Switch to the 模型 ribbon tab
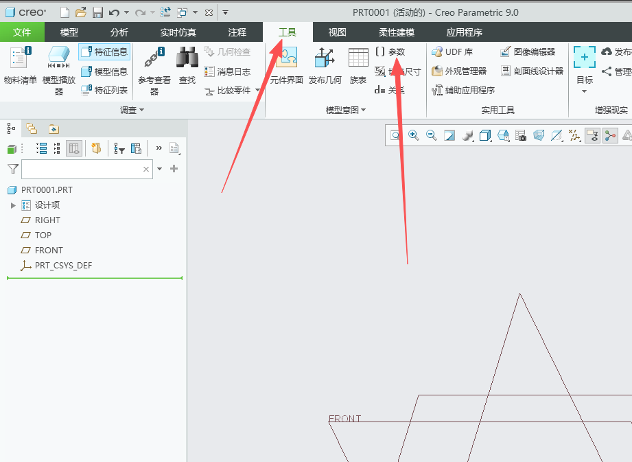 click(69, 32)
